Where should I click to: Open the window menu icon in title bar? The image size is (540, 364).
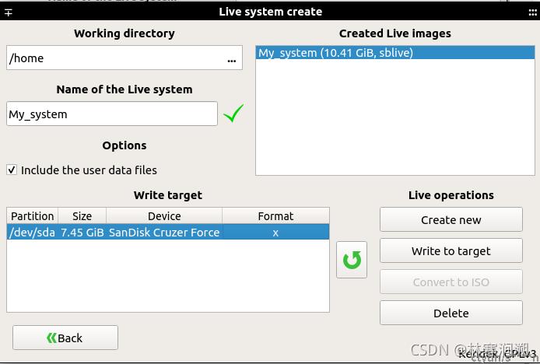(9, 12)
